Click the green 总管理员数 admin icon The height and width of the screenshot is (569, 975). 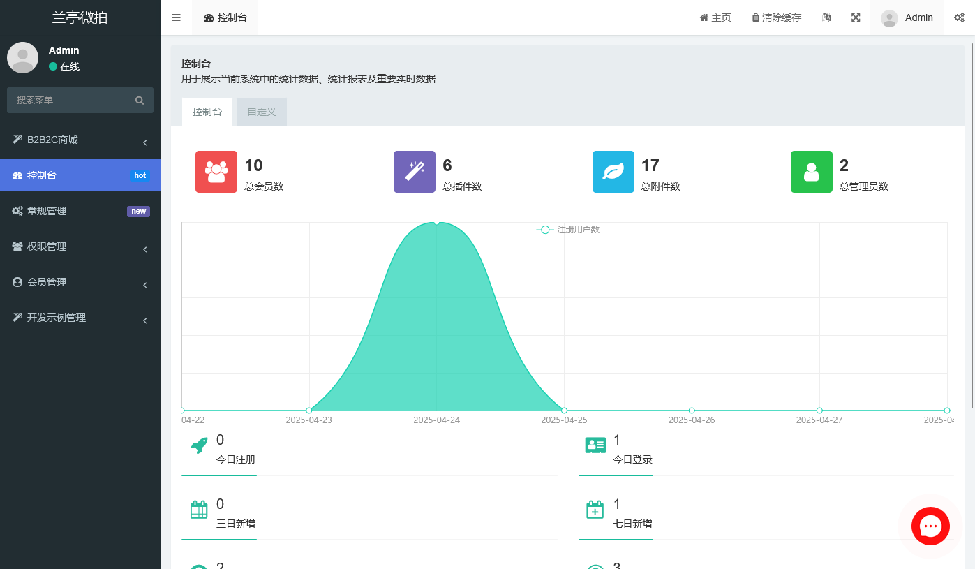pos(811,171)
